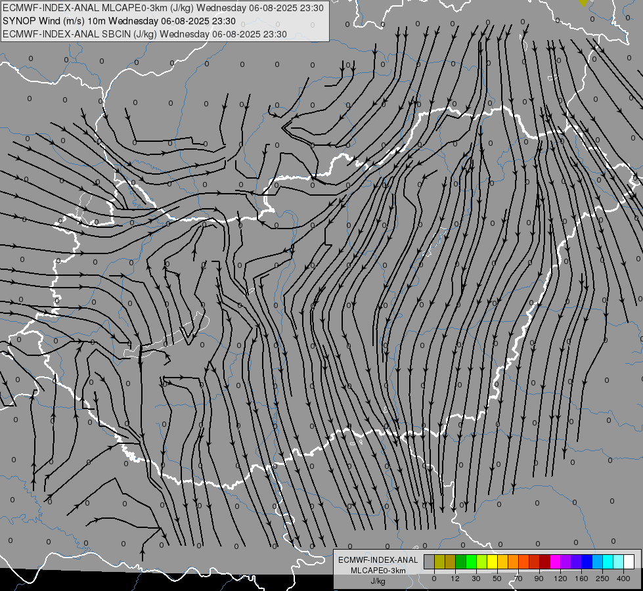Choose the sky blue swatch left of the 250 tick
Viewport: 643px width, 591px height.
click(598, 561)
